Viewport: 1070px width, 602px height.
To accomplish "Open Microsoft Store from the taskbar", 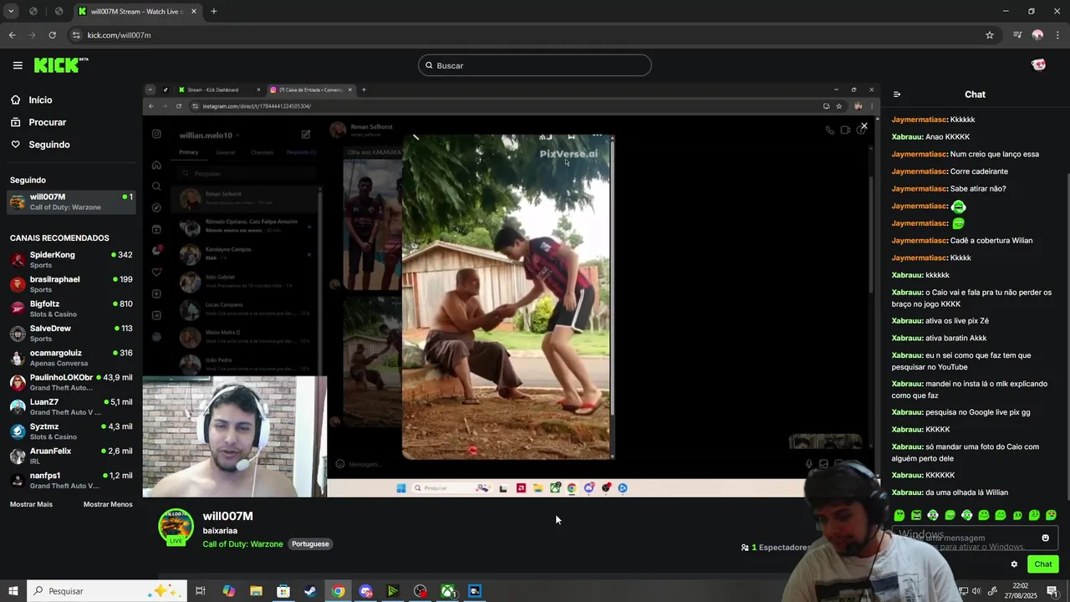I will point(283,591).
